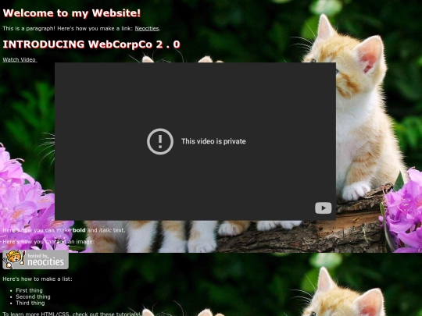Click the YouTube logo in the video player
This screenshot has width=422, height=316.
[324, 208]
